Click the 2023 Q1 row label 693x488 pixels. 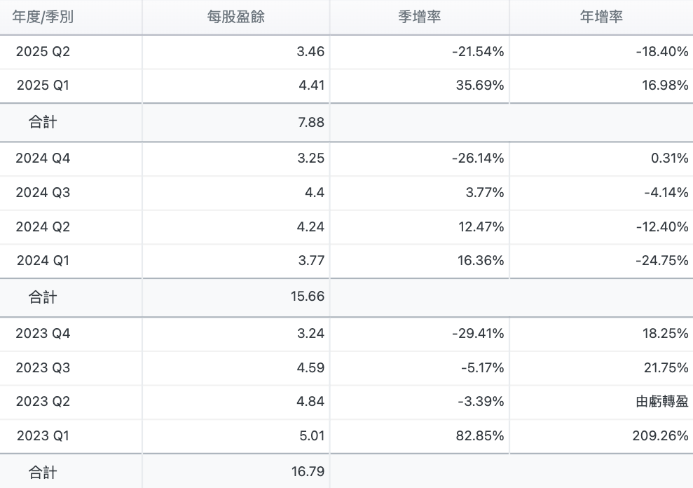pos(43,436)
